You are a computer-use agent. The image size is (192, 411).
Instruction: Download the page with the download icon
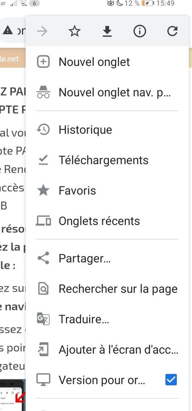(x=107, y=32)
